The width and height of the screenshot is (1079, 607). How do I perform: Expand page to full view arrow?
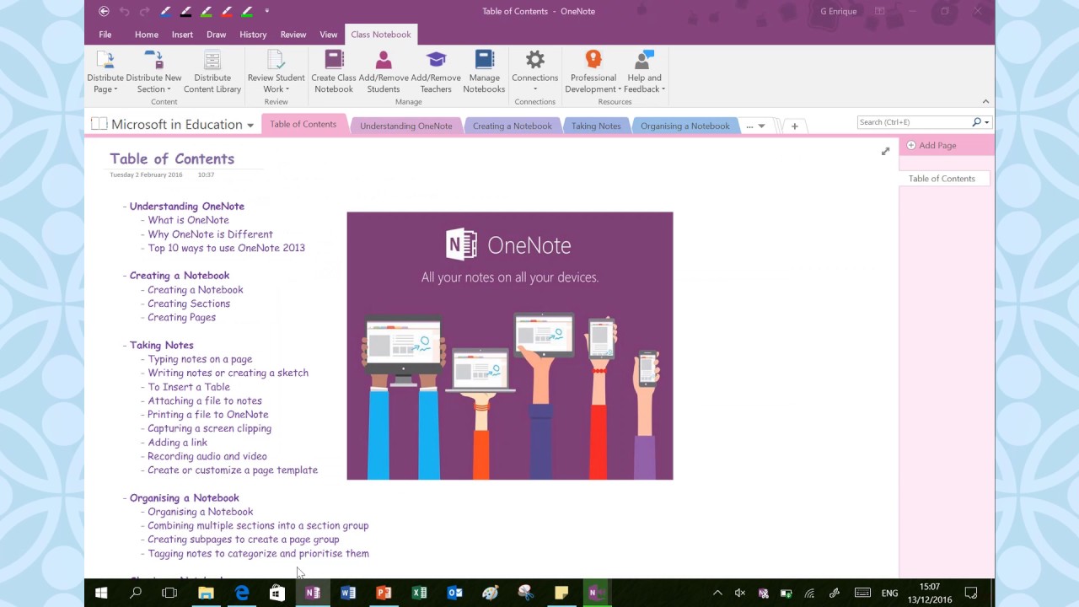[x=885, y=152]
